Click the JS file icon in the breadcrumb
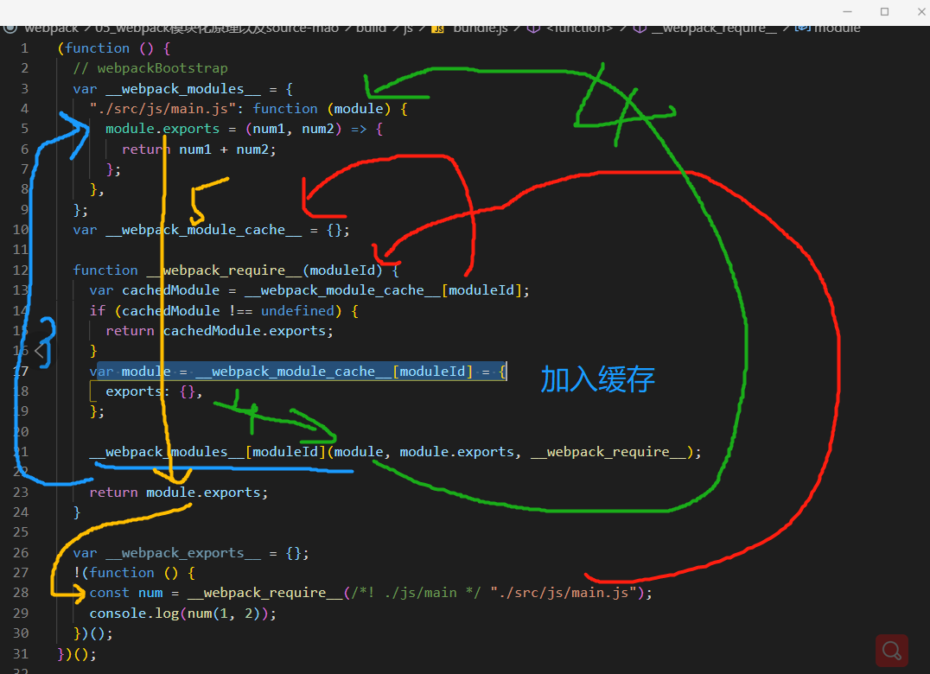The height and width of the screenshot is (674, 930). [x=437, y=29]
